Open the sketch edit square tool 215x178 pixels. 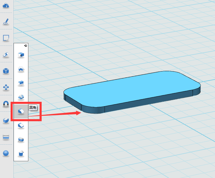click(6, 38)
